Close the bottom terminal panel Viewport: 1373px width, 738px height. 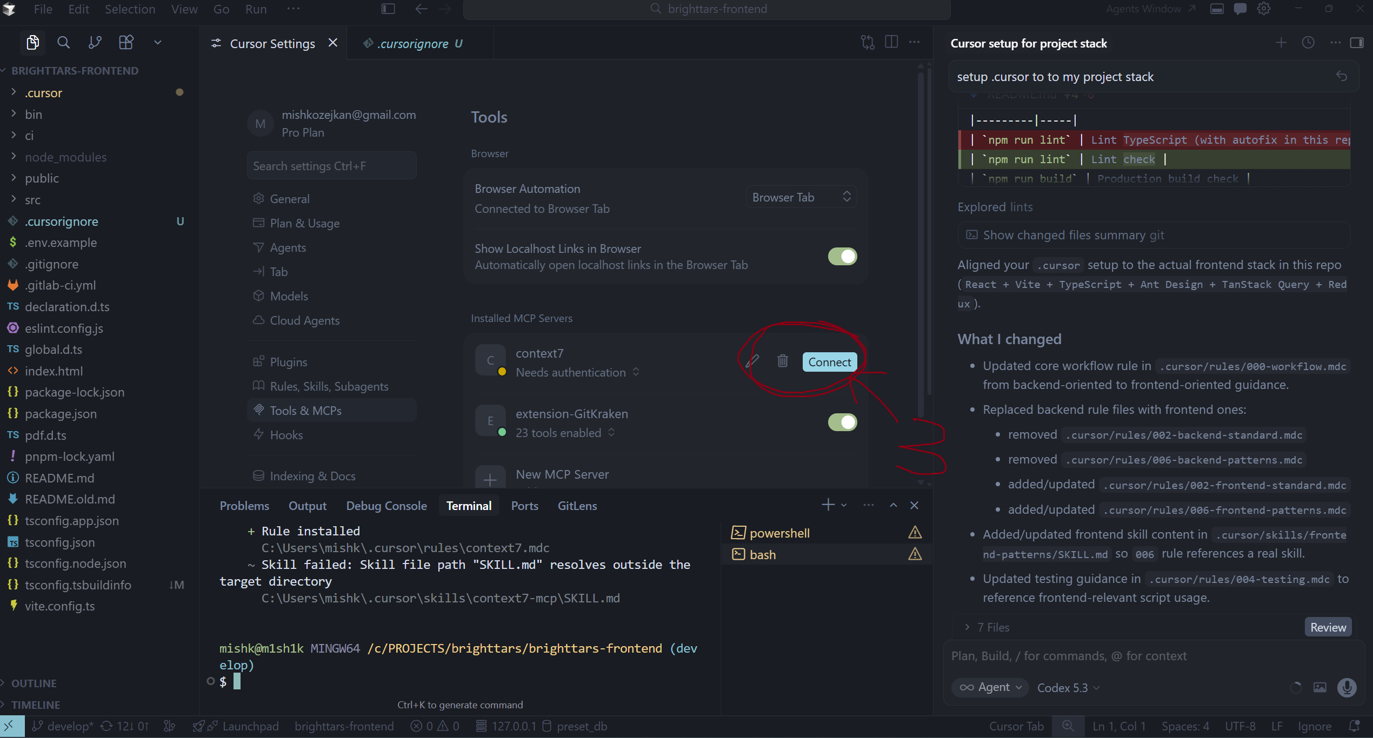coord(914,505)
